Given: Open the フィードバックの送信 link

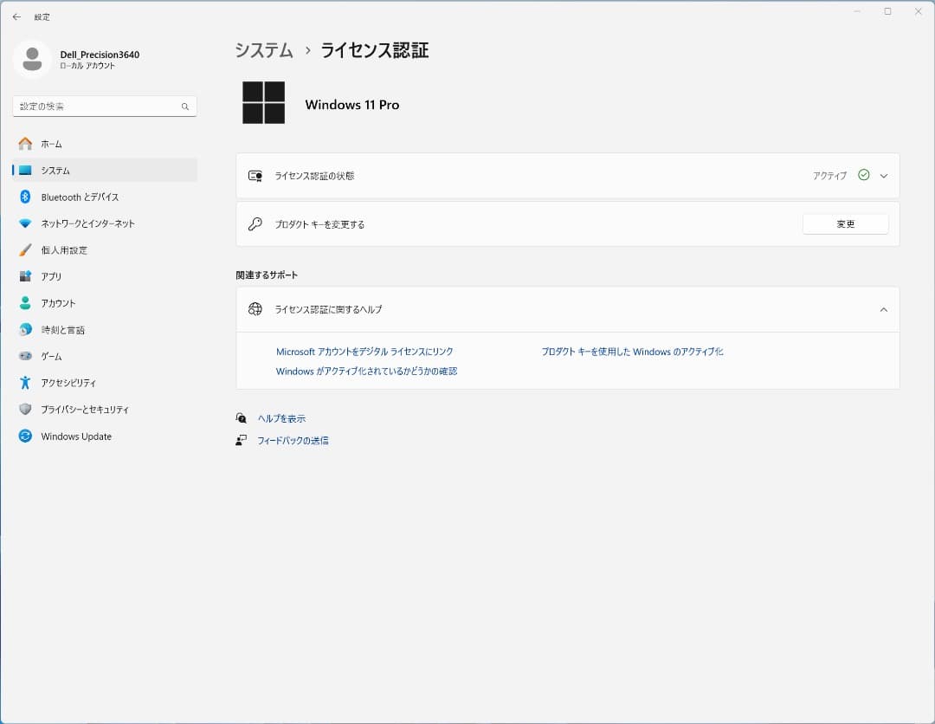Looking at the screenshot, I should [x=294, y=440].
